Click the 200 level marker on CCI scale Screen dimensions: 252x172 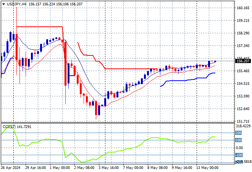tap(239, 133)
